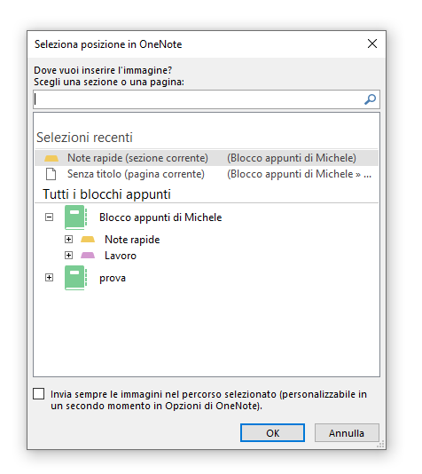Click the (Blocco appunti di Michele) text for Note rapide
The width and height of the screenshot is (422, 474).
coord(292,158)
